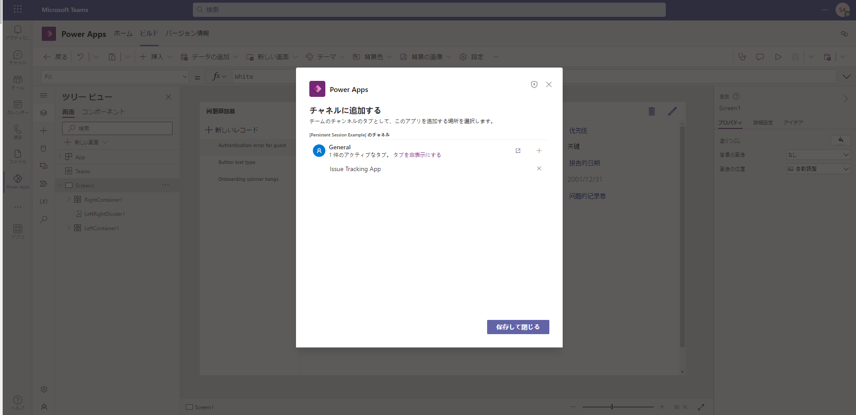Open the comments icon in toolbar
Viewport: 856px width, 415px height.
click(760, 57)
